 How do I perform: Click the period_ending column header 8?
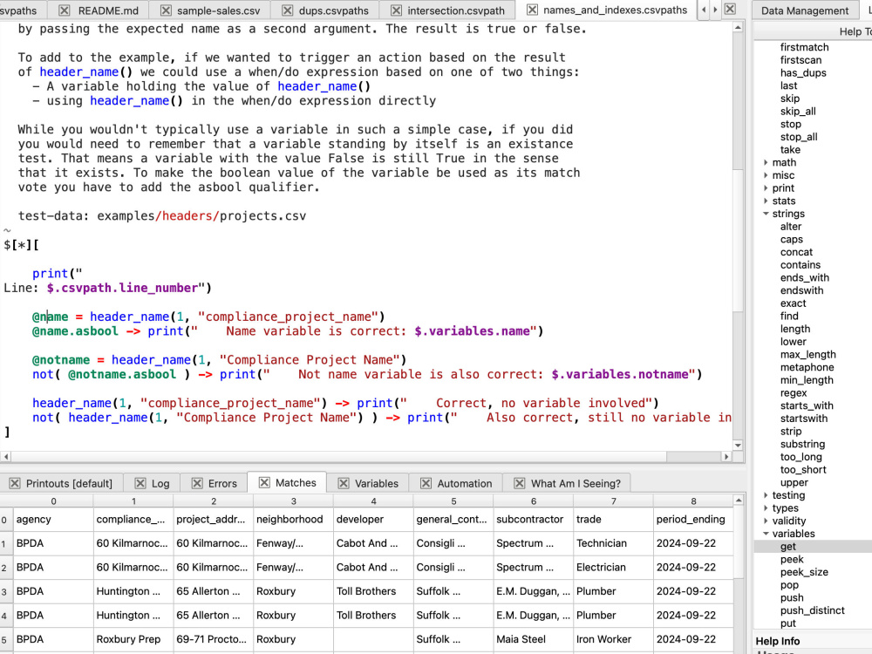pyautogui.click(x=693, y=501)
